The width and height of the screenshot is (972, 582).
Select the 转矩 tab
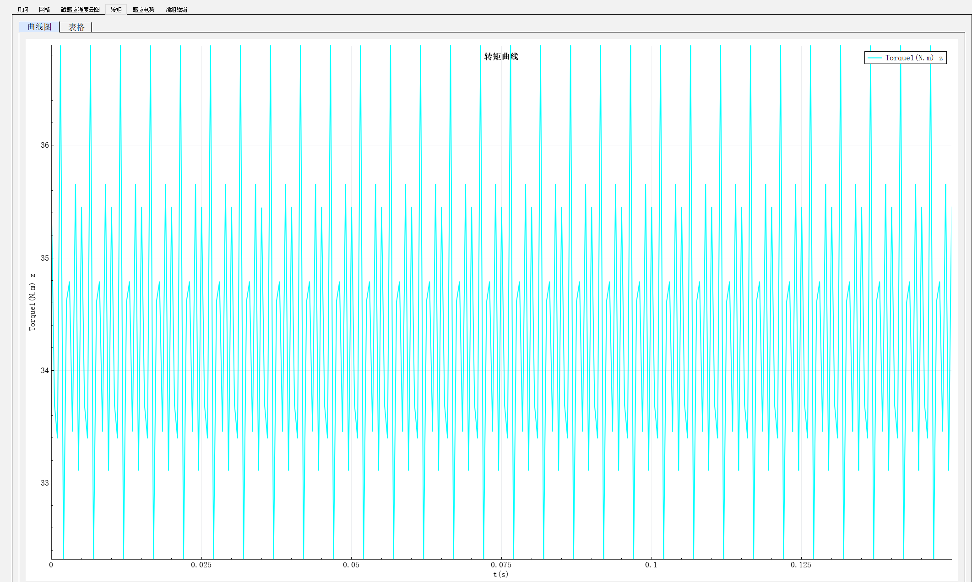pos(116,10)
